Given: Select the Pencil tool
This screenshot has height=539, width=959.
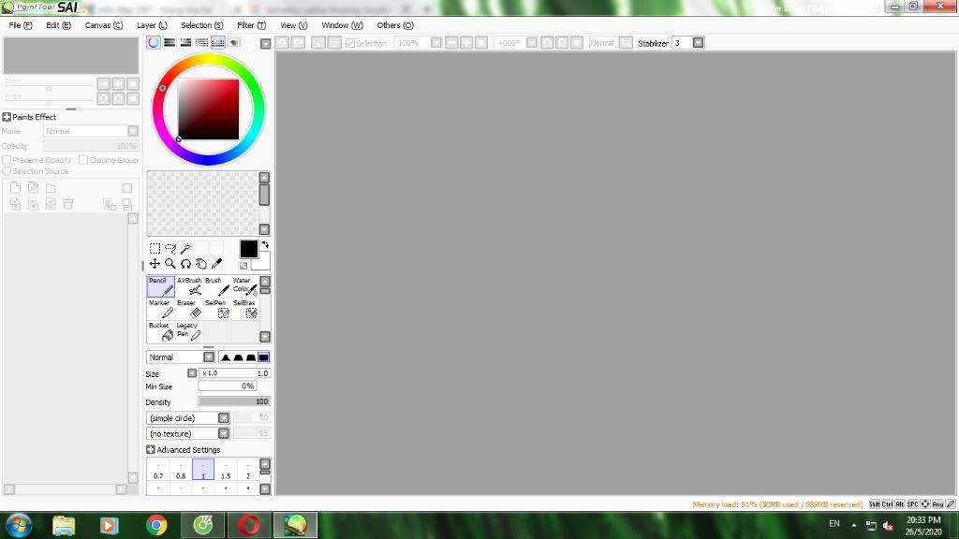Looking at the screenshot, I should coord(161,286).
